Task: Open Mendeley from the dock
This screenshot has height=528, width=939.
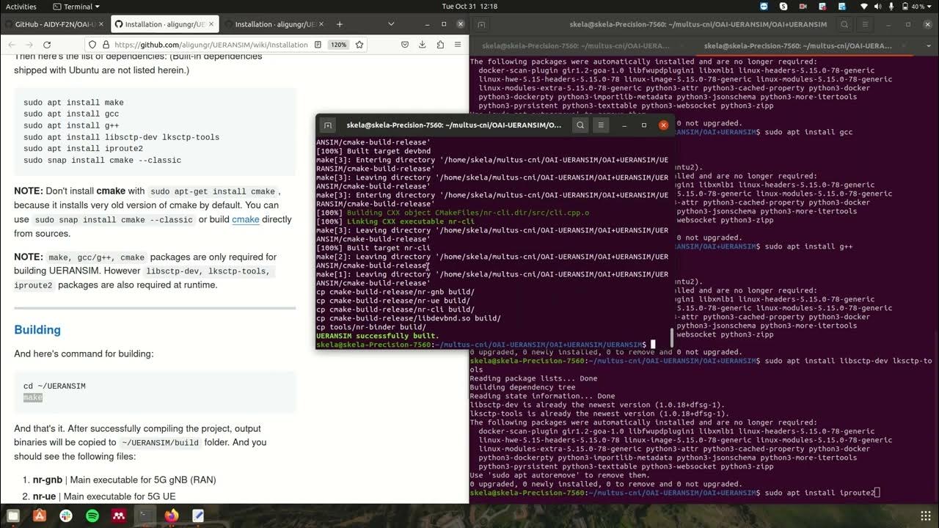Action: (119, 516)
